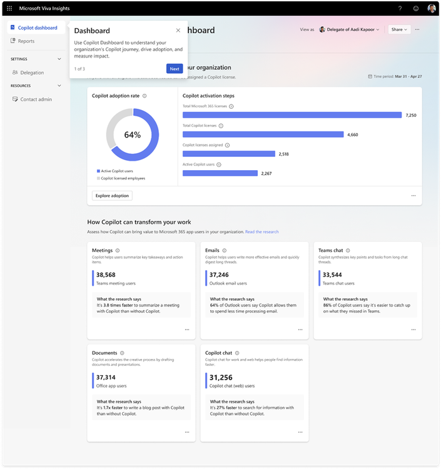Click the 64% adoption donut chart
The height and width of the screenshot is (469, 441).
point(133,134)
